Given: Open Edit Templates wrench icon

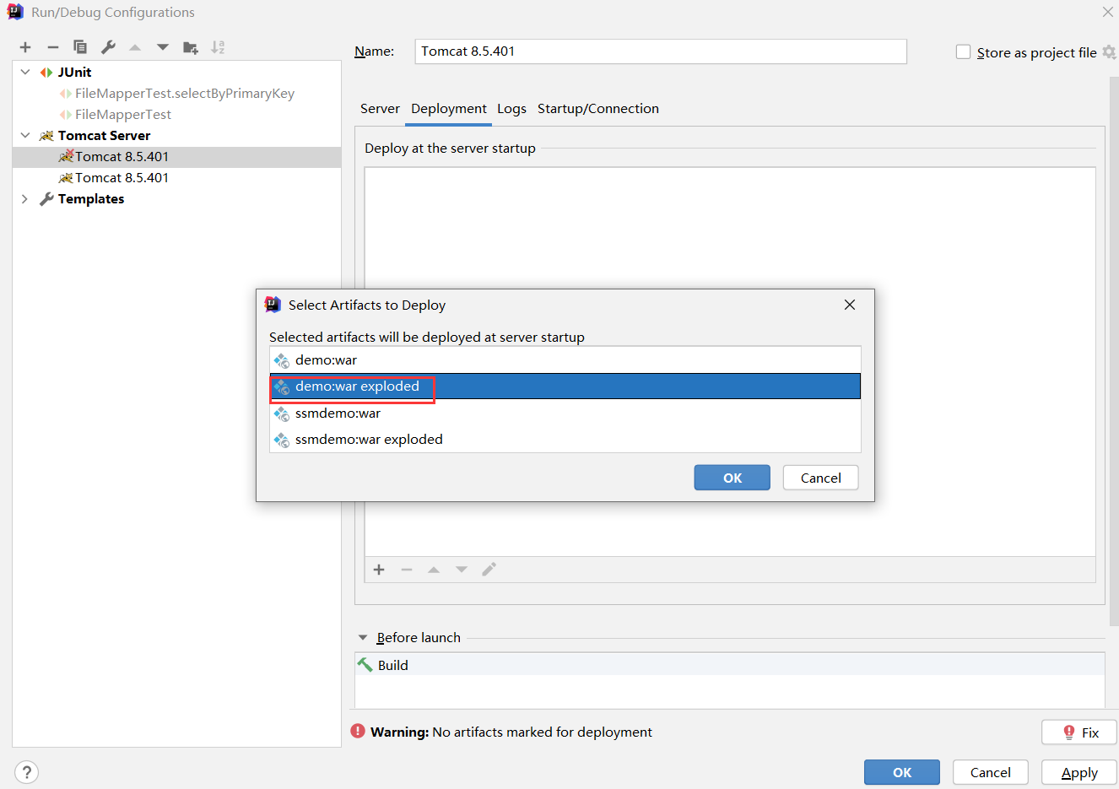Looking at the screenshot, I should pyautogui.click(x=108, y=47).
